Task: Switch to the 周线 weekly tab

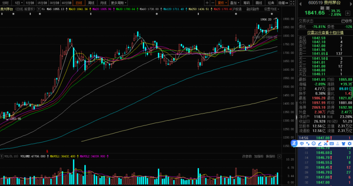Action: pyautogui.click(x=91, y=3)
